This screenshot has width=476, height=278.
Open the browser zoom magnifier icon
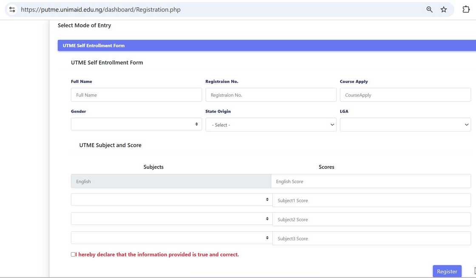click(429, 9)
